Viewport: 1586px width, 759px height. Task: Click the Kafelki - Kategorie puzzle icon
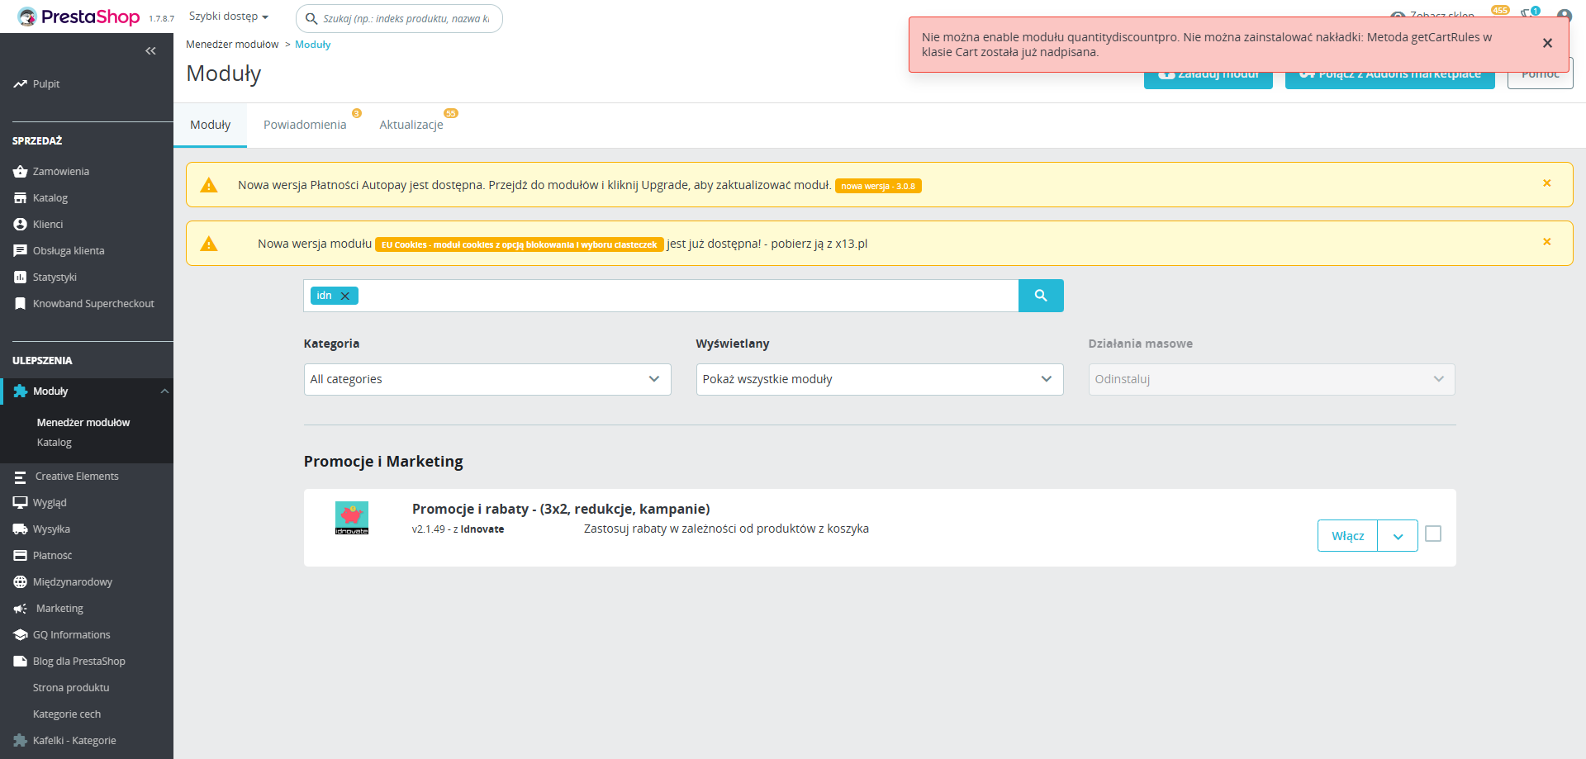pos(20,741)
